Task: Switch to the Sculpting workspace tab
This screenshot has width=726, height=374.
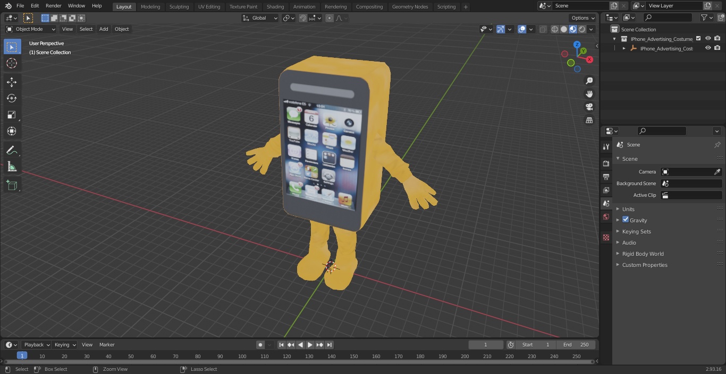Action: (179, 6)
